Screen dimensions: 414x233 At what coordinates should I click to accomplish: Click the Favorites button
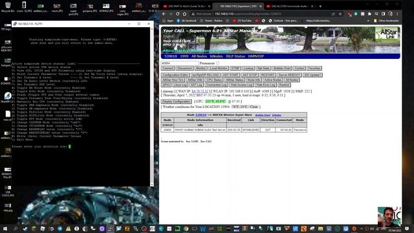(314, 68)
